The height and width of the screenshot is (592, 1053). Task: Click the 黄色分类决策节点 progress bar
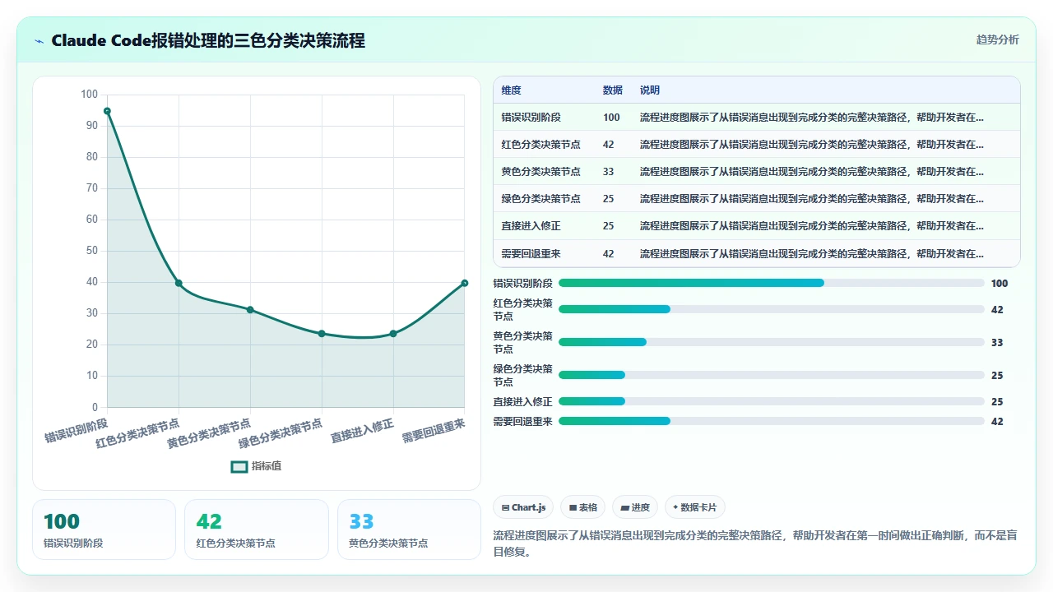tap(771, 342)
